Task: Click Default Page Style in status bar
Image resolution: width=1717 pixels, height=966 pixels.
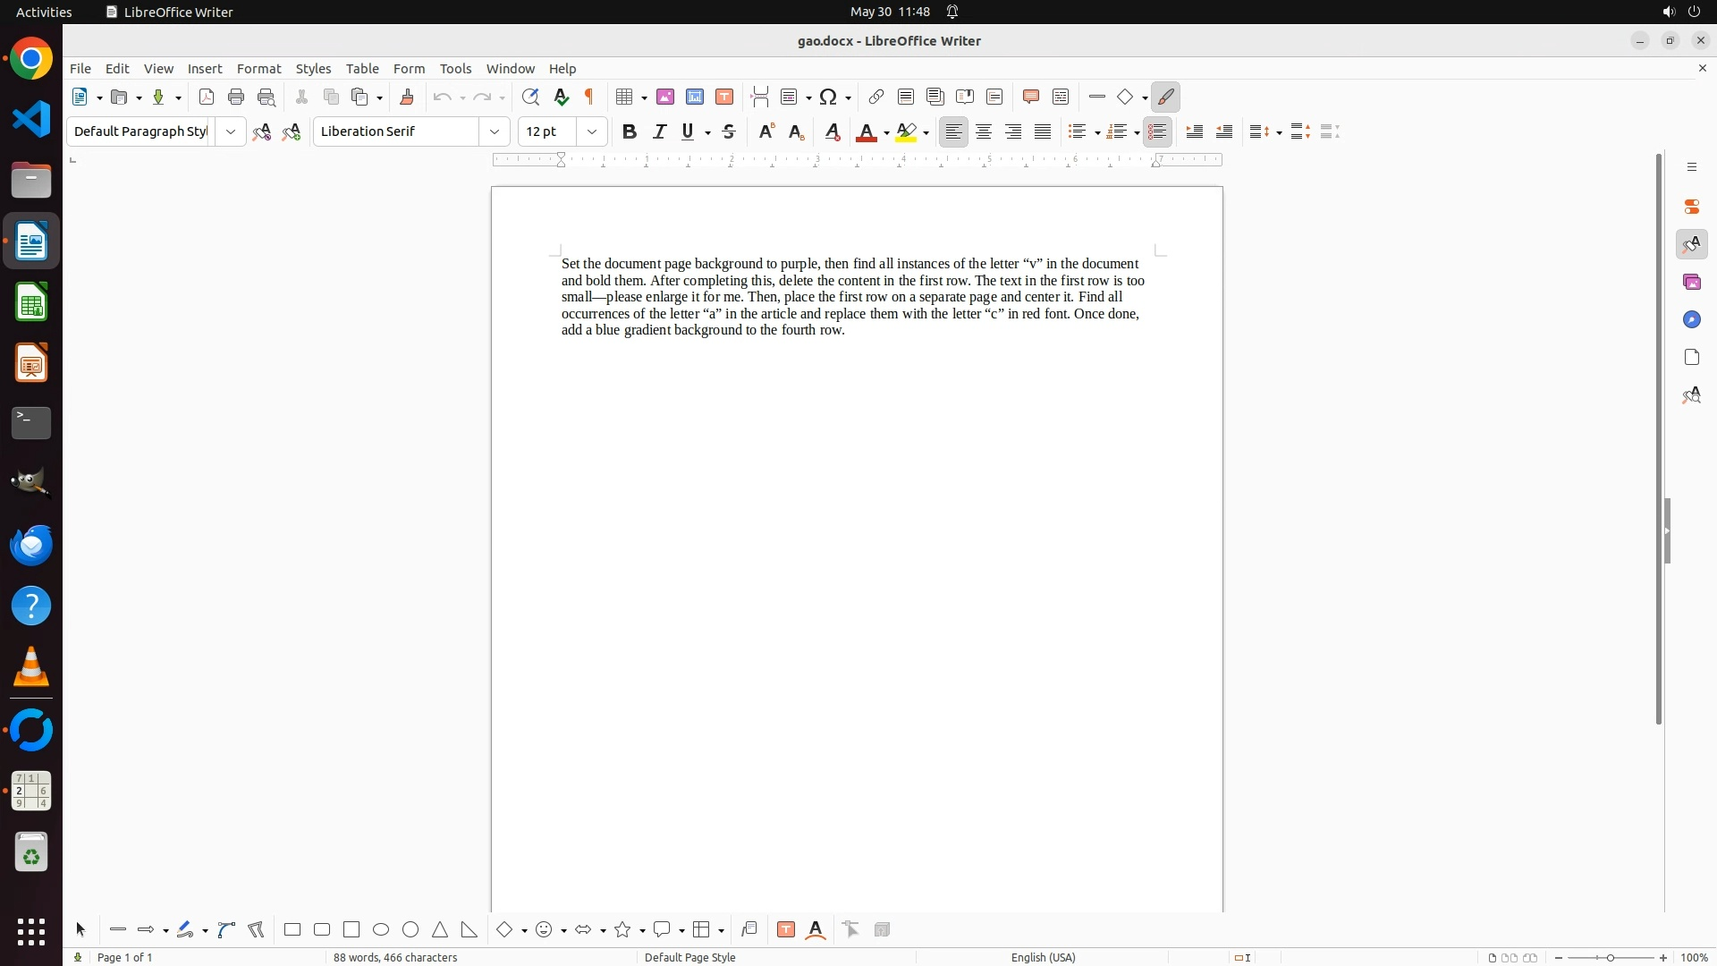Action: coord(689,957)
